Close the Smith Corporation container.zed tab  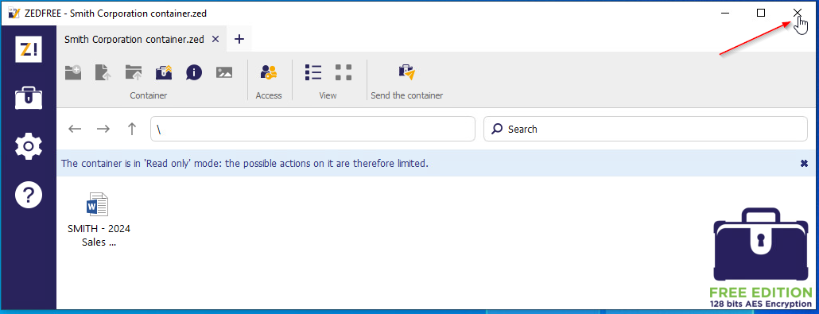coord(215,39)
